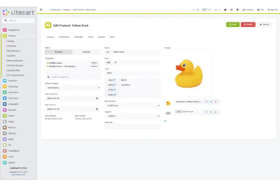Click the add image green plus icon
This screenshot has width=280, height=186.
[x=165, y=121]
